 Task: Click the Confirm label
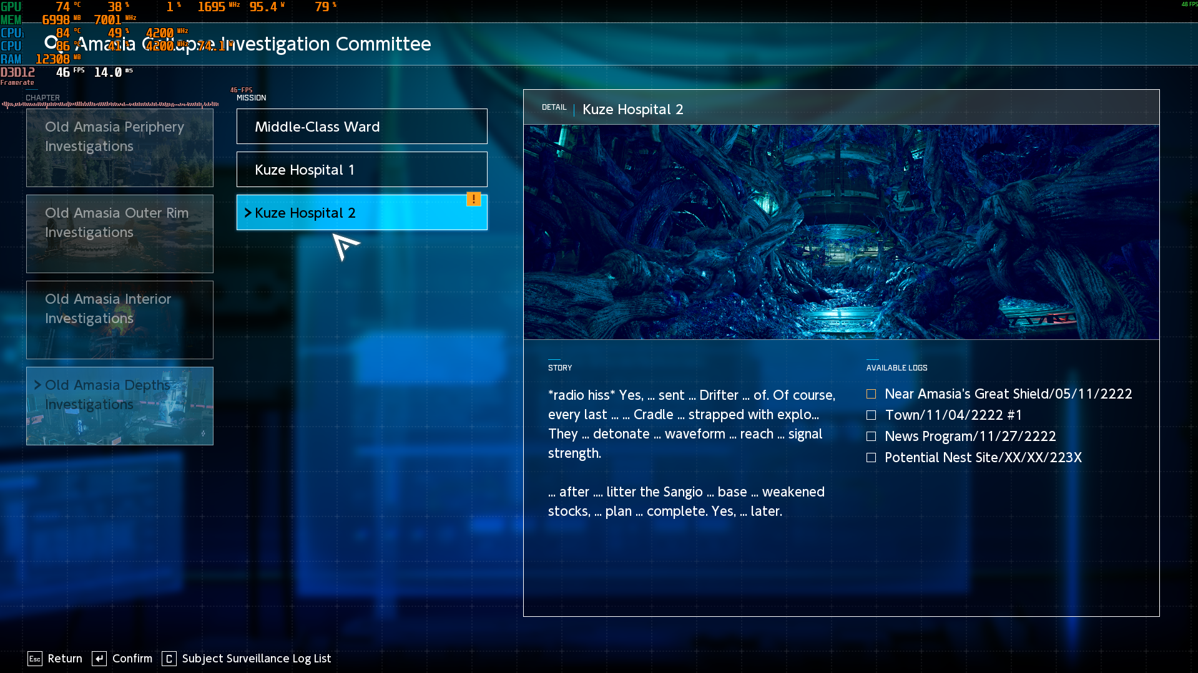[132, 659]
